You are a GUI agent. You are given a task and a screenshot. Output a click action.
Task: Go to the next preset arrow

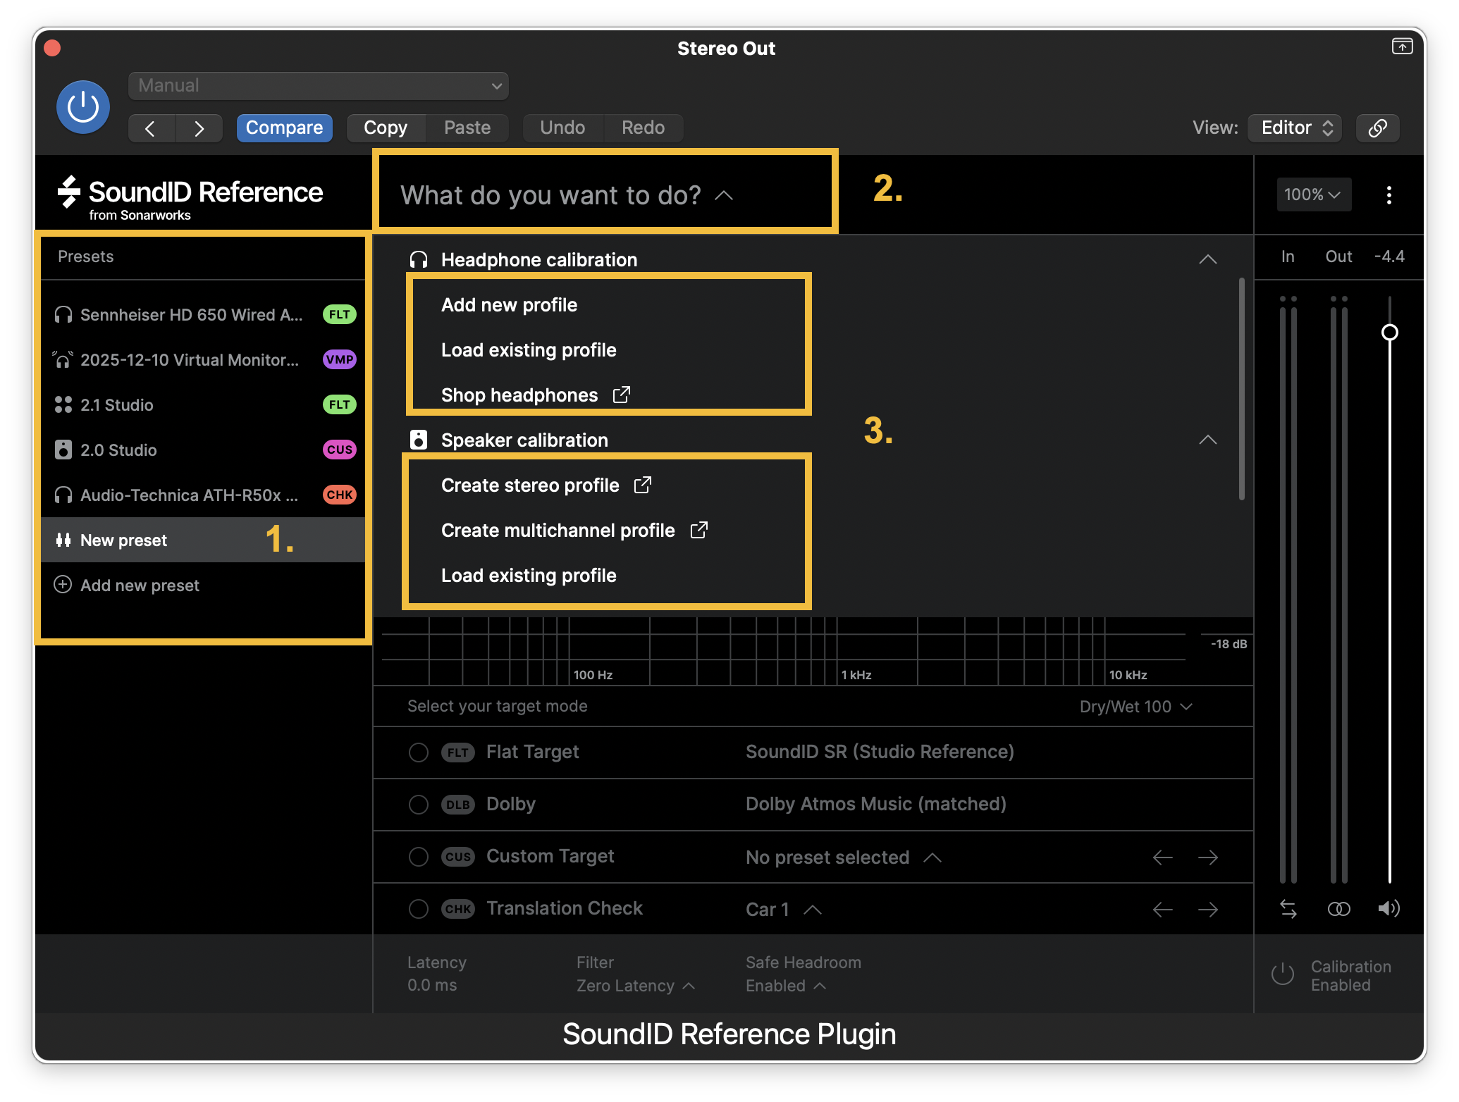coord(199,128)
